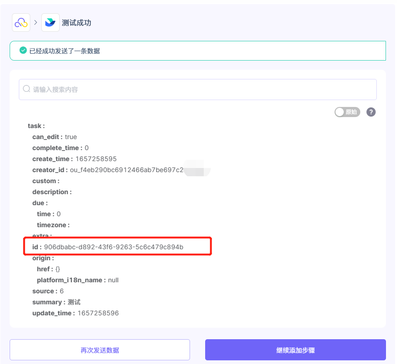
Task: Select the summary : 测试 row
Action: coord(56,302)
